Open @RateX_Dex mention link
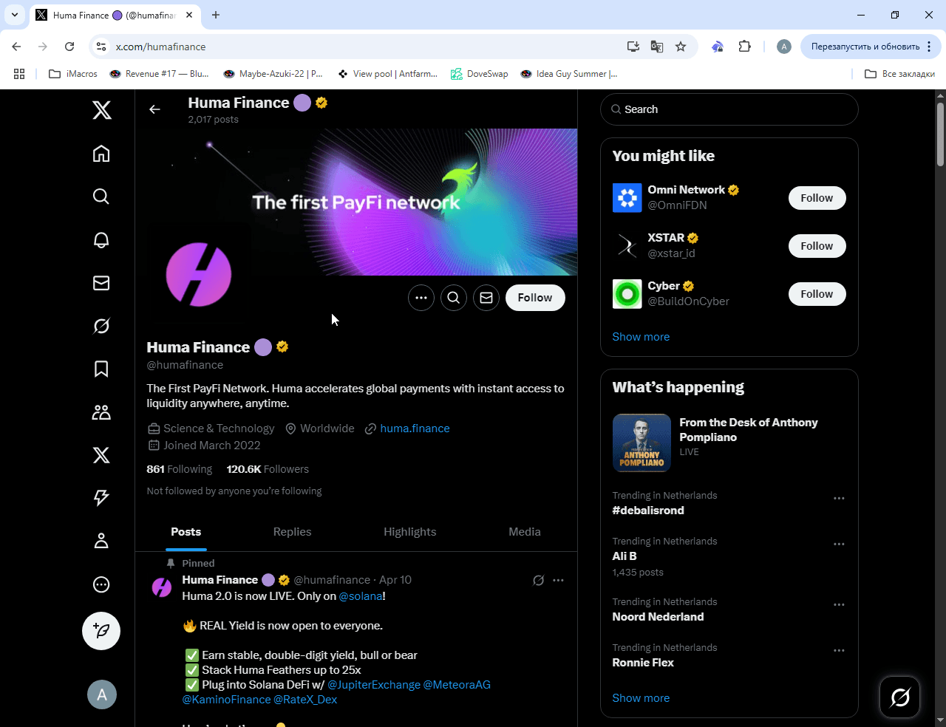Screen dimensions: 946x727 pos(305,700)
